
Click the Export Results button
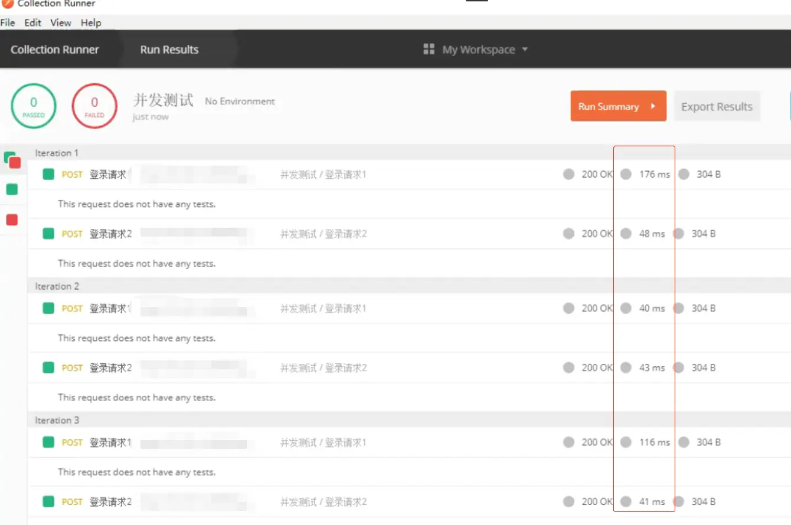click(x=717, y=106)
